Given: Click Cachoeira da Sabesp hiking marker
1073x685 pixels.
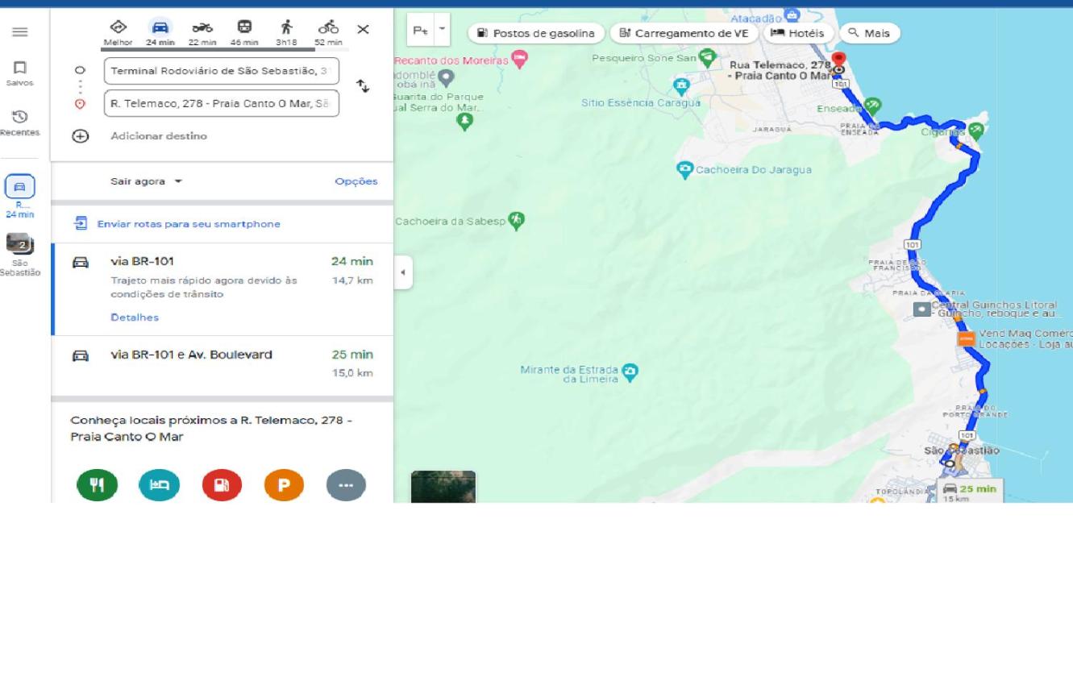Looking at the screenshot, I should (x=517, y=220).
